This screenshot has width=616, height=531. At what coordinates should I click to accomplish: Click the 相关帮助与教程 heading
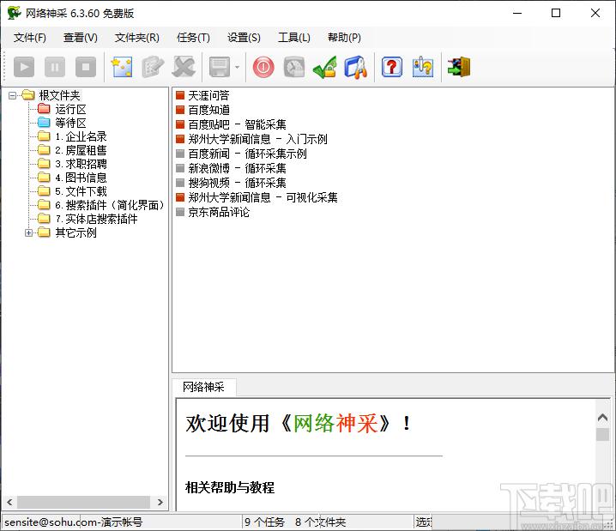[230, 487]
